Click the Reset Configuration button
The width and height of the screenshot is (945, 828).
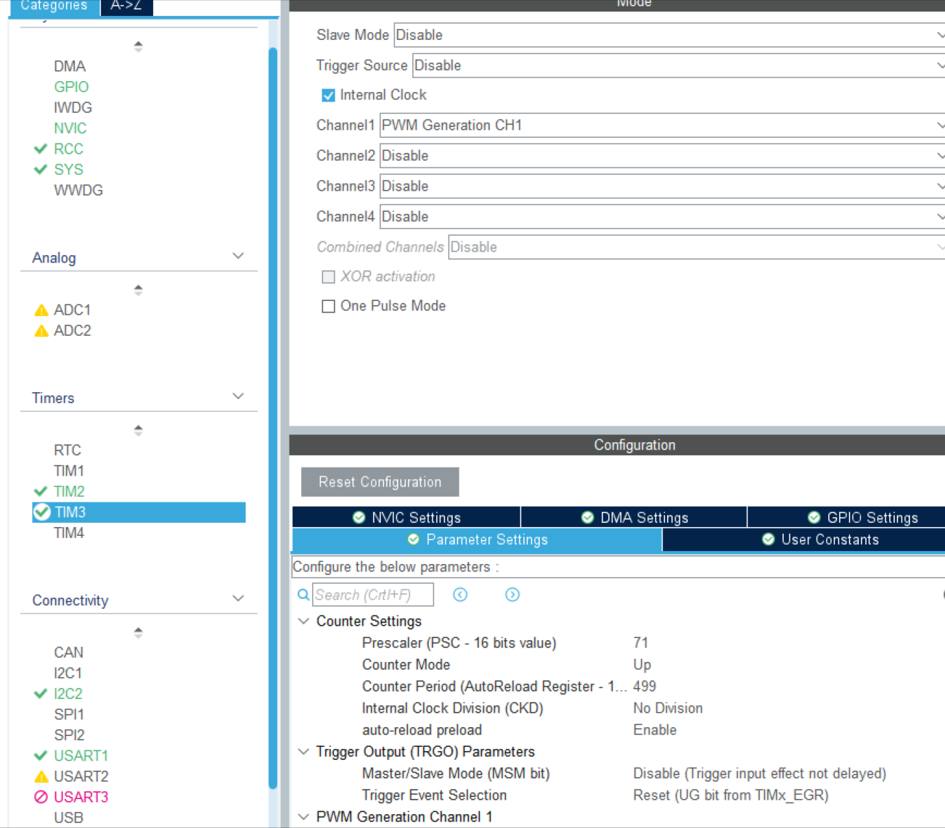tap(380, 482)
